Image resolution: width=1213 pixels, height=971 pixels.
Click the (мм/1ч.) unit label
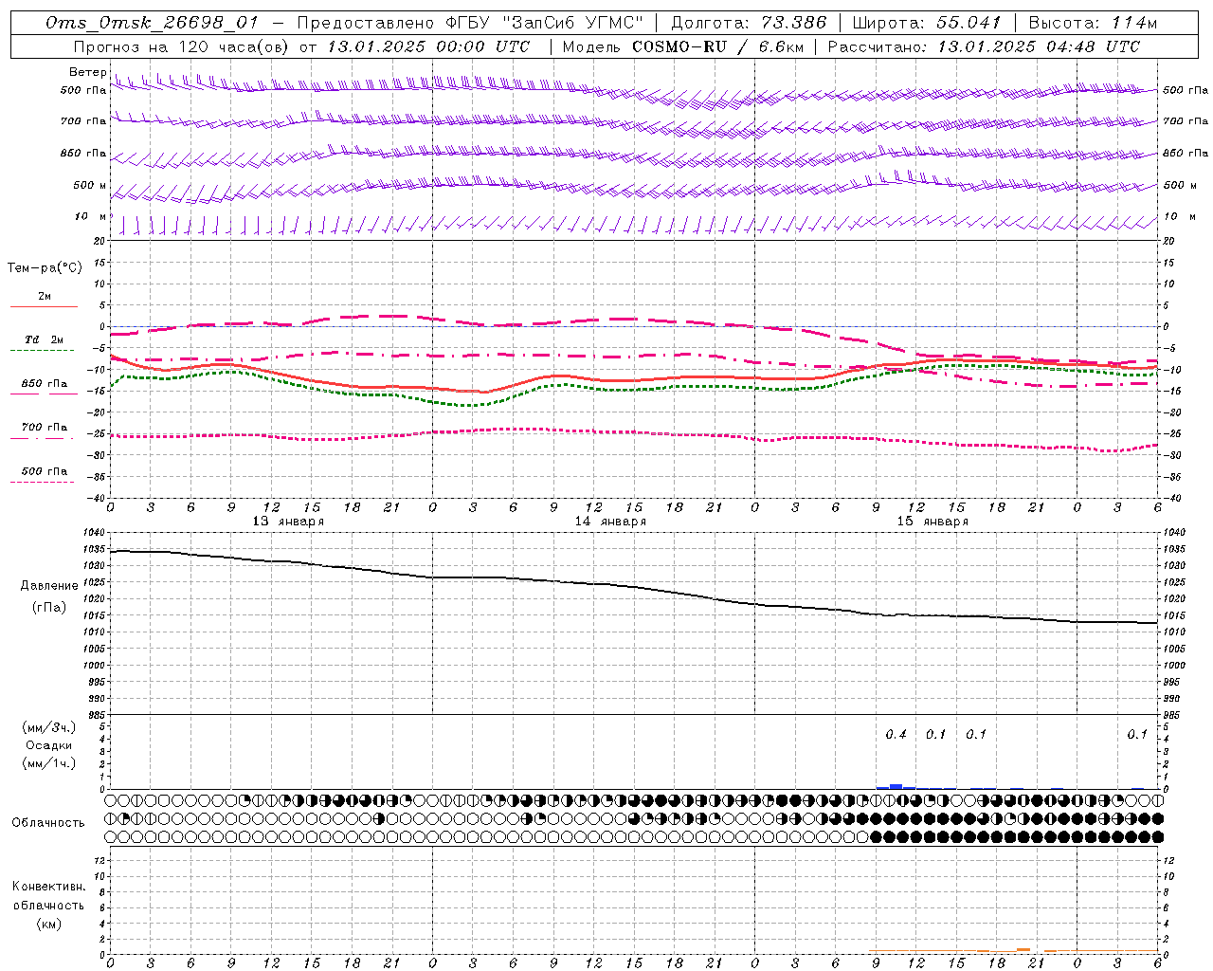click(x=48, y=763)
